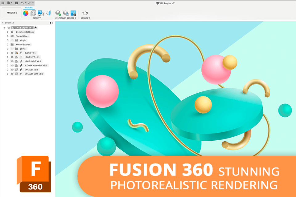Expand the HEAD LEFT v4:1 component
This screenshot has width=296, height=197.
click(8, 57)
